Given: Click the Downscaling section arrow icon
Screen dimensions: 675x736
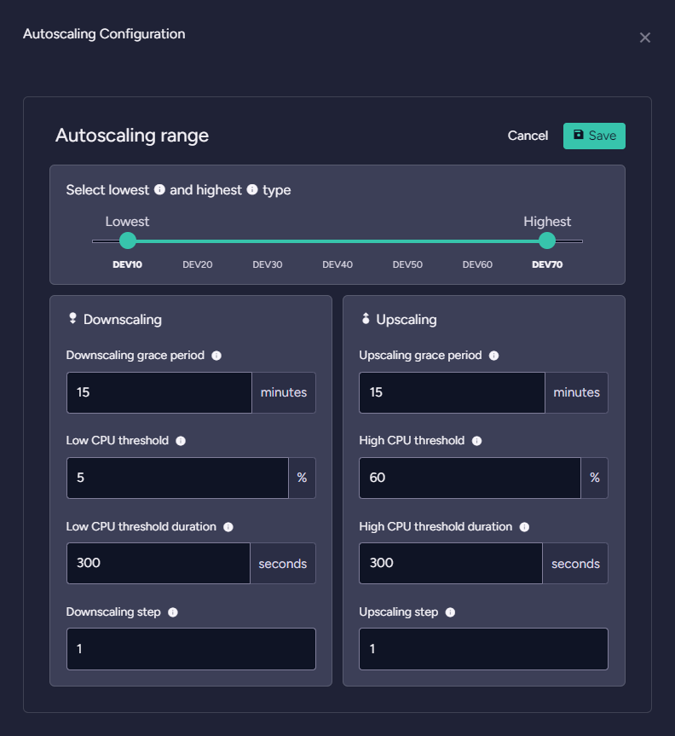Looking at the screenshot, I should [72, 318].
